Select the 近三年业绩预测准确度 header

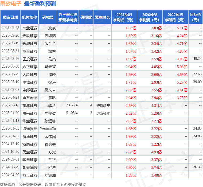(x=68, y=17)
